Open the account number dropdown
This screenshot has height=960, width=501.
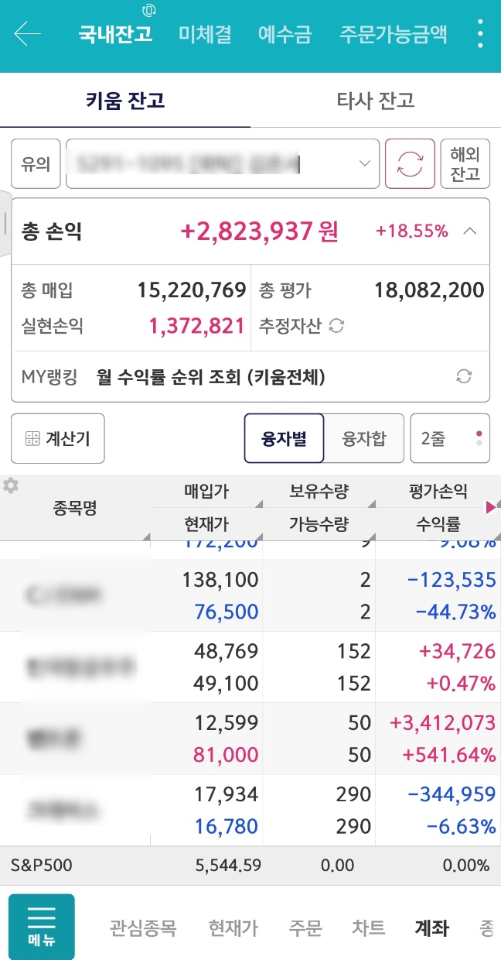223,163
